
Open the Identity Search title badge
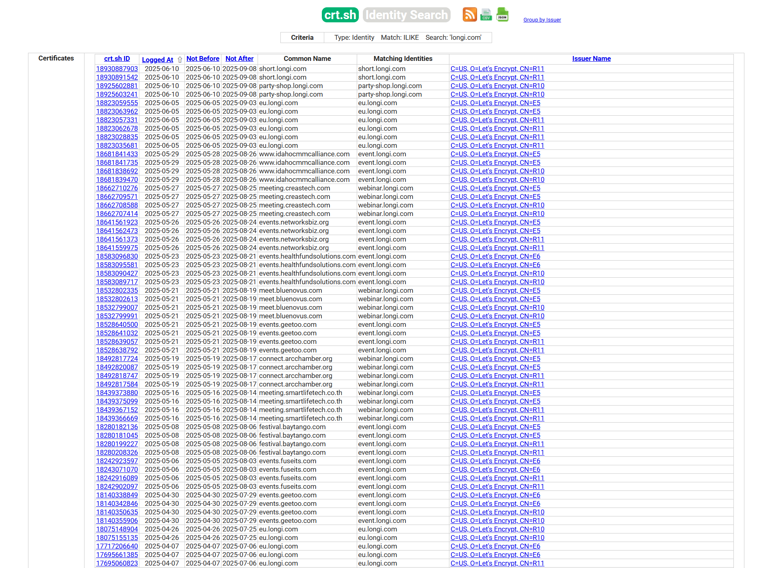point(406,15)
